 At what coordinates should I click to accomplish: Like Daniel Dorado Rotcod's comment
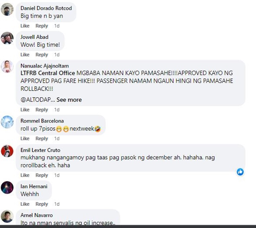tap(25, 26)
